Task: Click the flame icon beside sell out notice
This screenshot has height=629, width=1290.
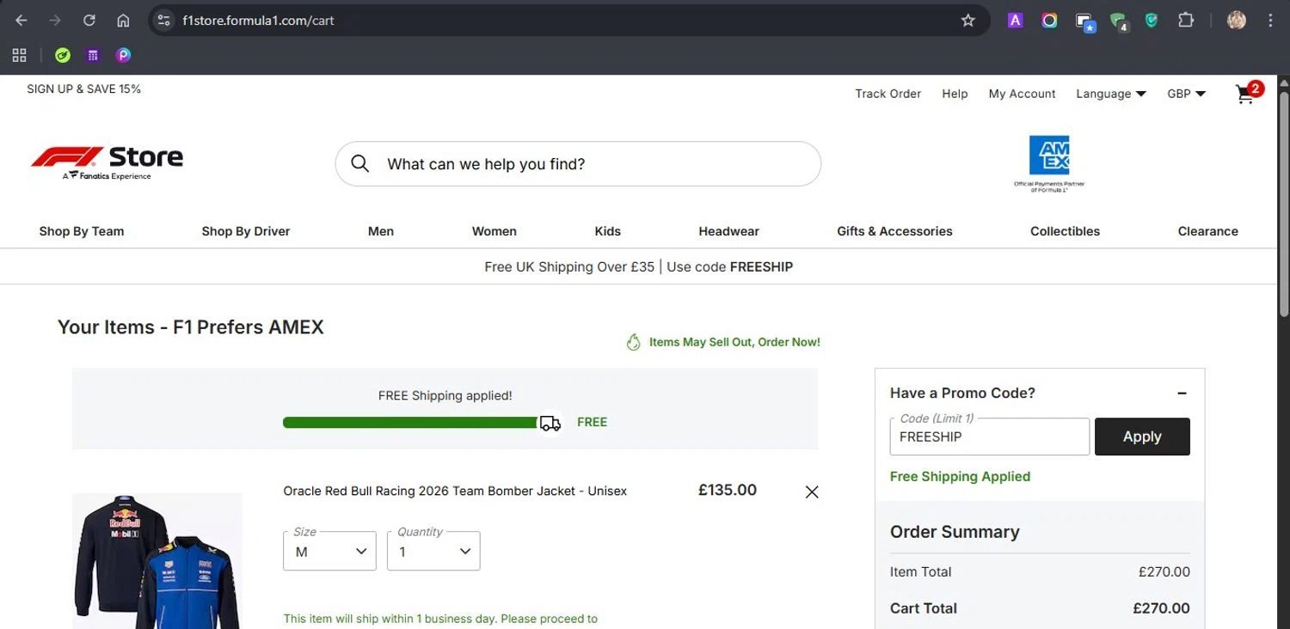Action: click(634, 343)
